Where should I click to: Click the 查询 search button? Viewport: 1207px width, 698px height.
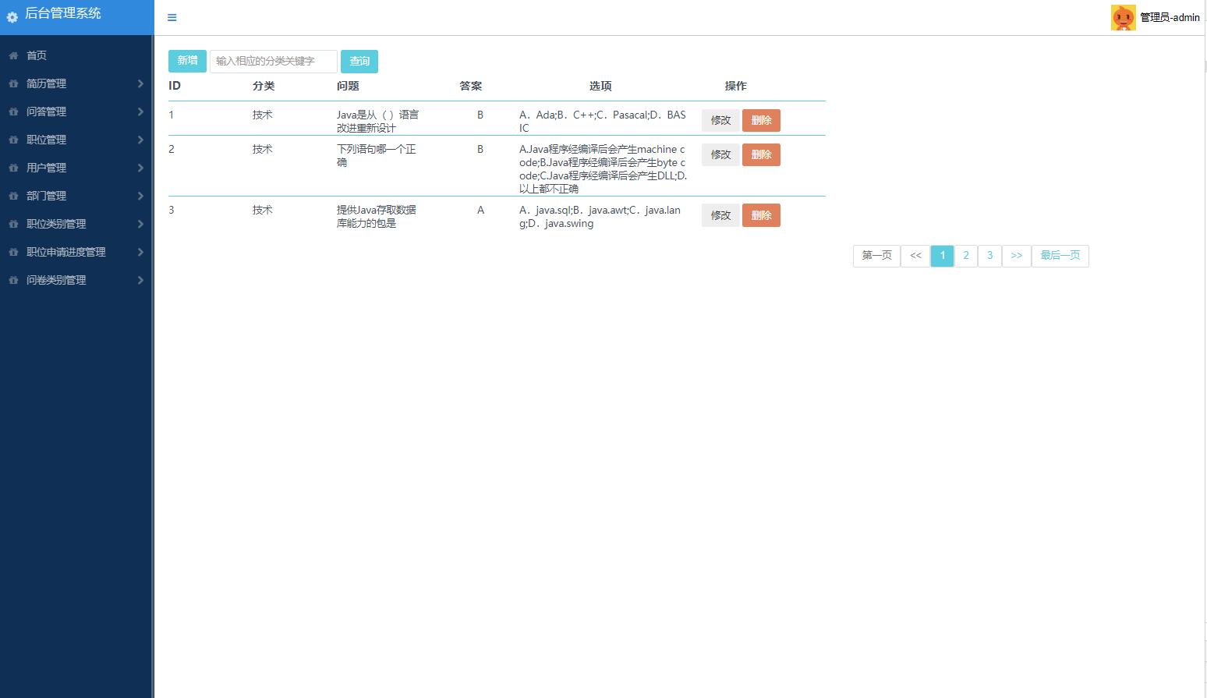click(x=359, y=61)
